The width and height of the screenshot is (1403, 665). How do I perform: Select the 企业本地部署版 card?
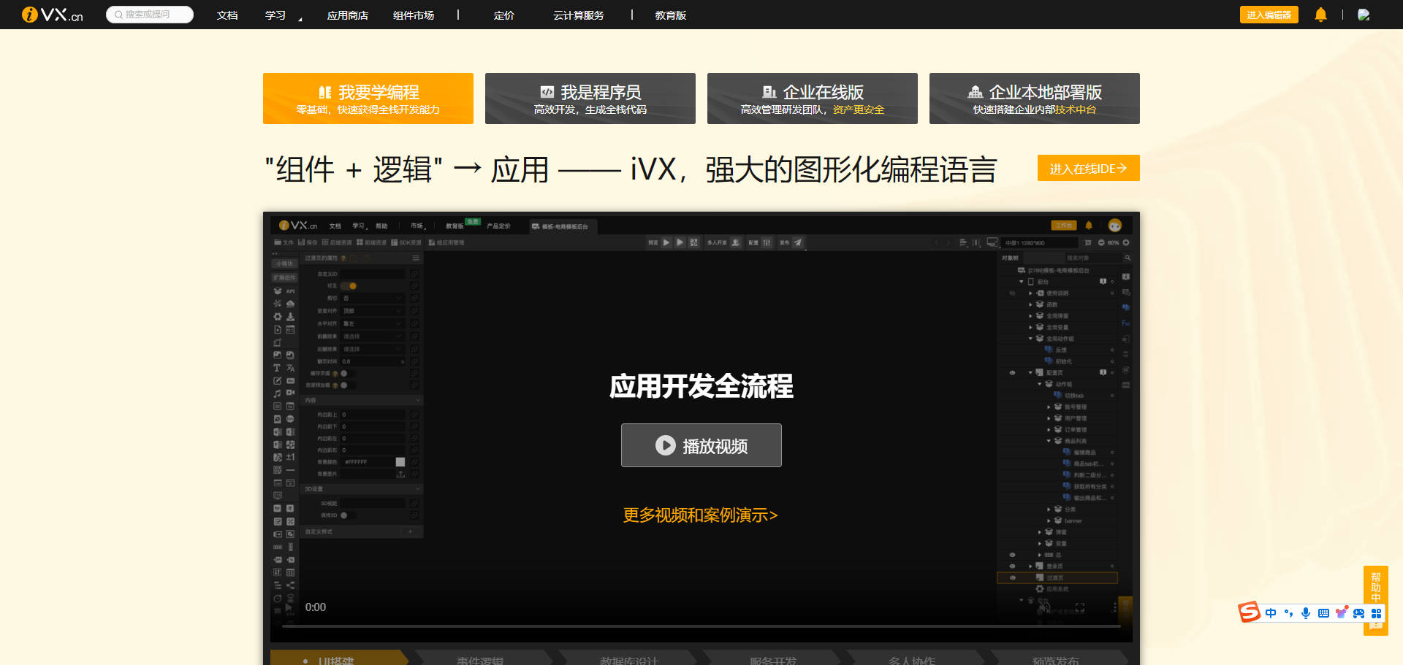[x=1035, y=99]
